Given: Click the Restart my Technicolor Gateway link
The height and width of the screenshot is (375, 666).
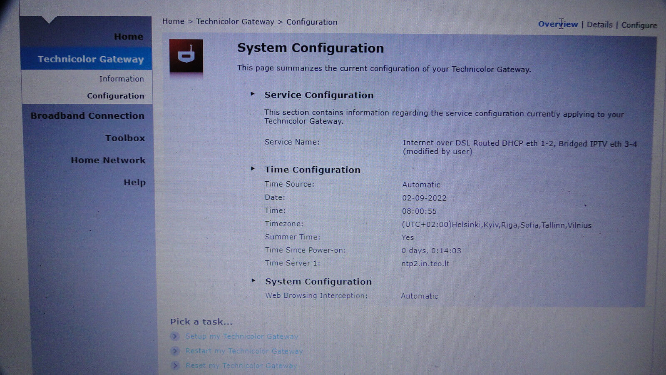Looking at the screenshot, I should (244, 351).
